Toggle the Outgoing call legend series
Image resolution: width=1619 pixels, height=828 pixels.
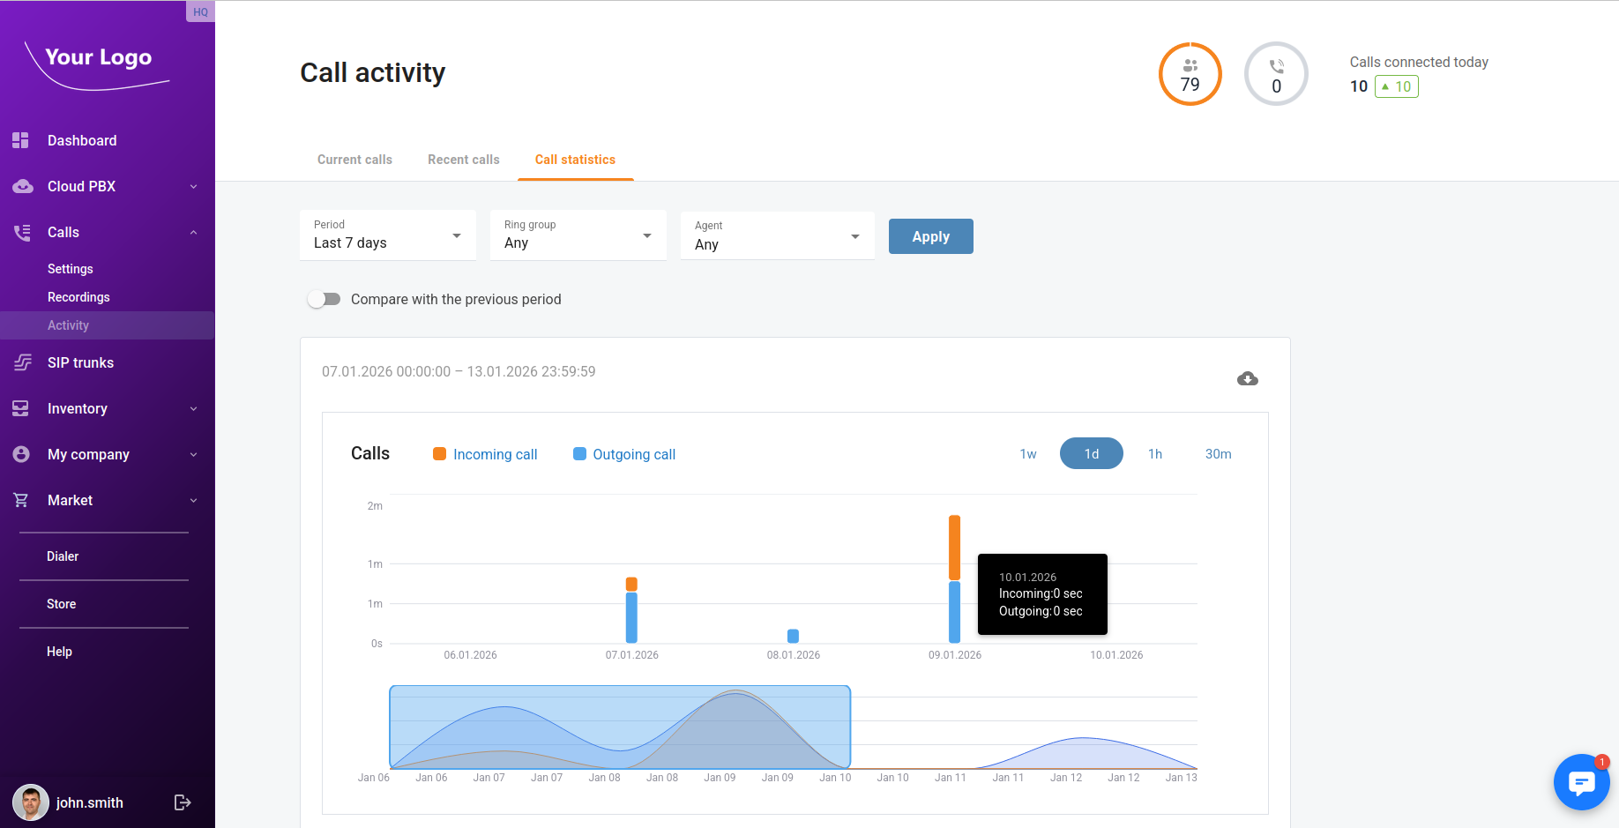(624, 454)
